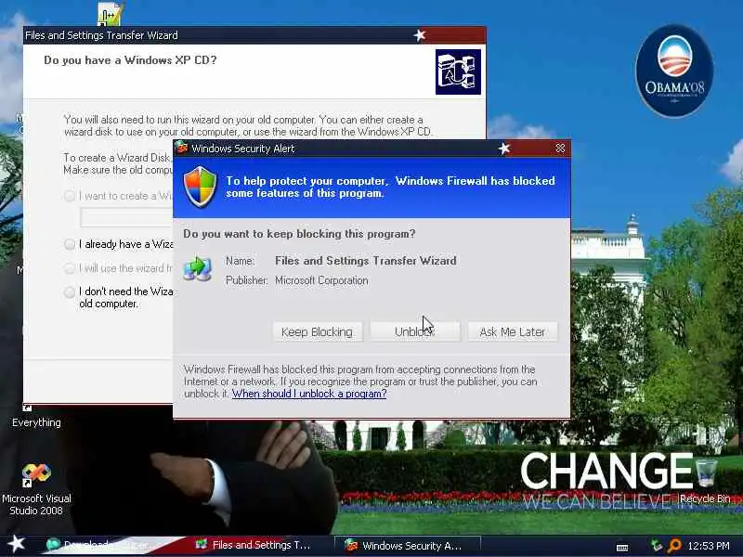Click the Keep Blocking button

click(317, 331)
